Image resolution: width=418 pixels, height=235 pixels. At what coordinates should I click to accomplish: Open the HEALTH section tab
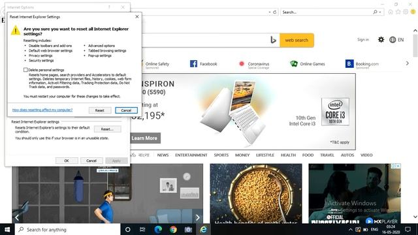pos(288,155)
